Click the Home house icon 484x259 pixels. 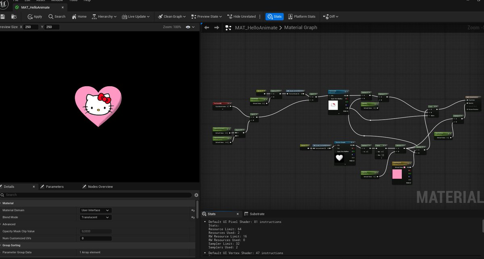point(74,17)
